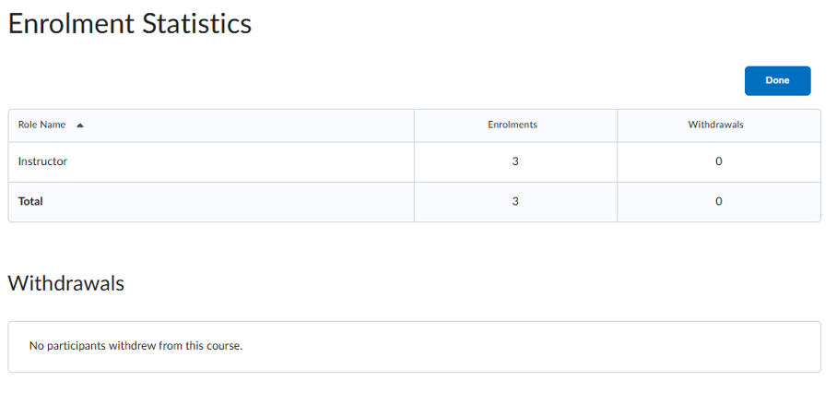
Task: Sort by the Role Name column header
Action: point(42,125)
